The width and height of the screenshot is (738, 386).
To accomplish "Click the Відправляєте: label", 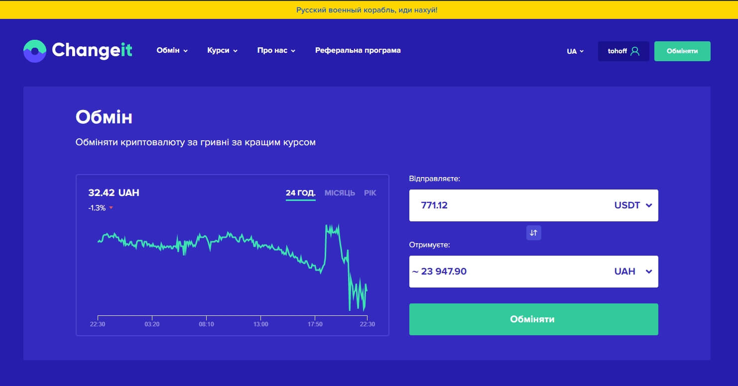I will [x=435, y=179].
